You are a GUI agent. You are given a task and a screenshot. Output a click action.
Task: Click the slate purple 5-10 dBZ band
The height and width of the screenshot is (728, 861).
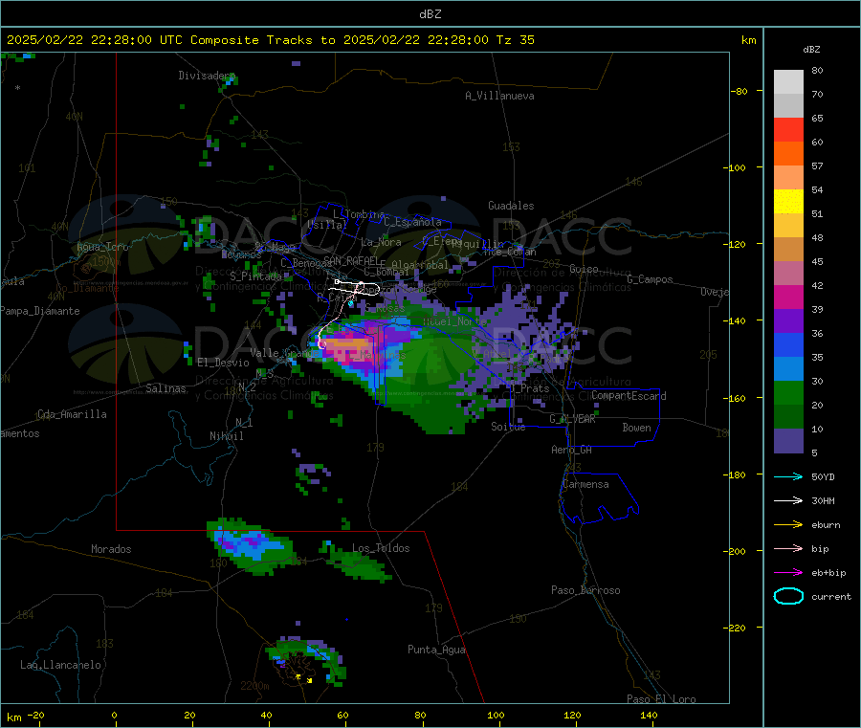(x=788, y=441)
